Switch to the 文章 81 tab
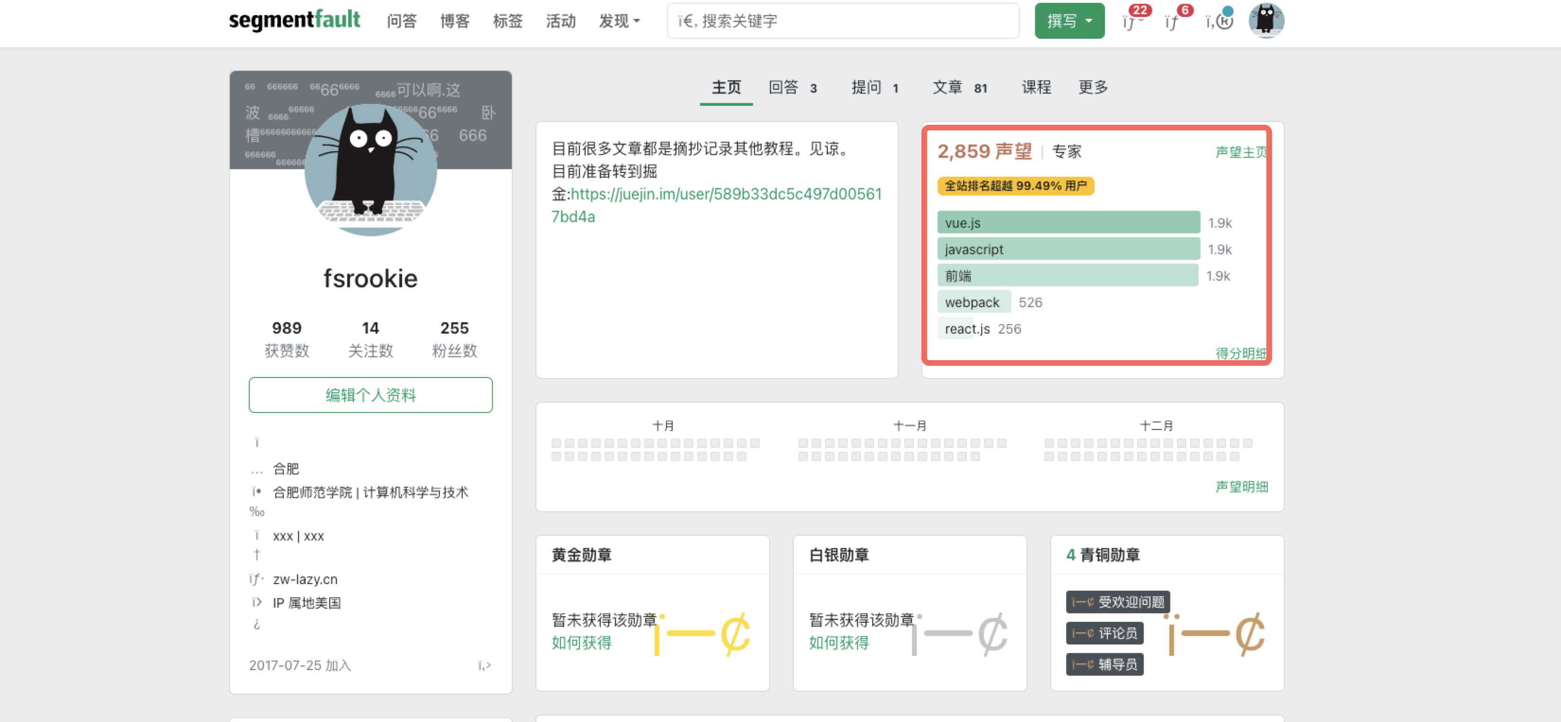 coord(960,87)
